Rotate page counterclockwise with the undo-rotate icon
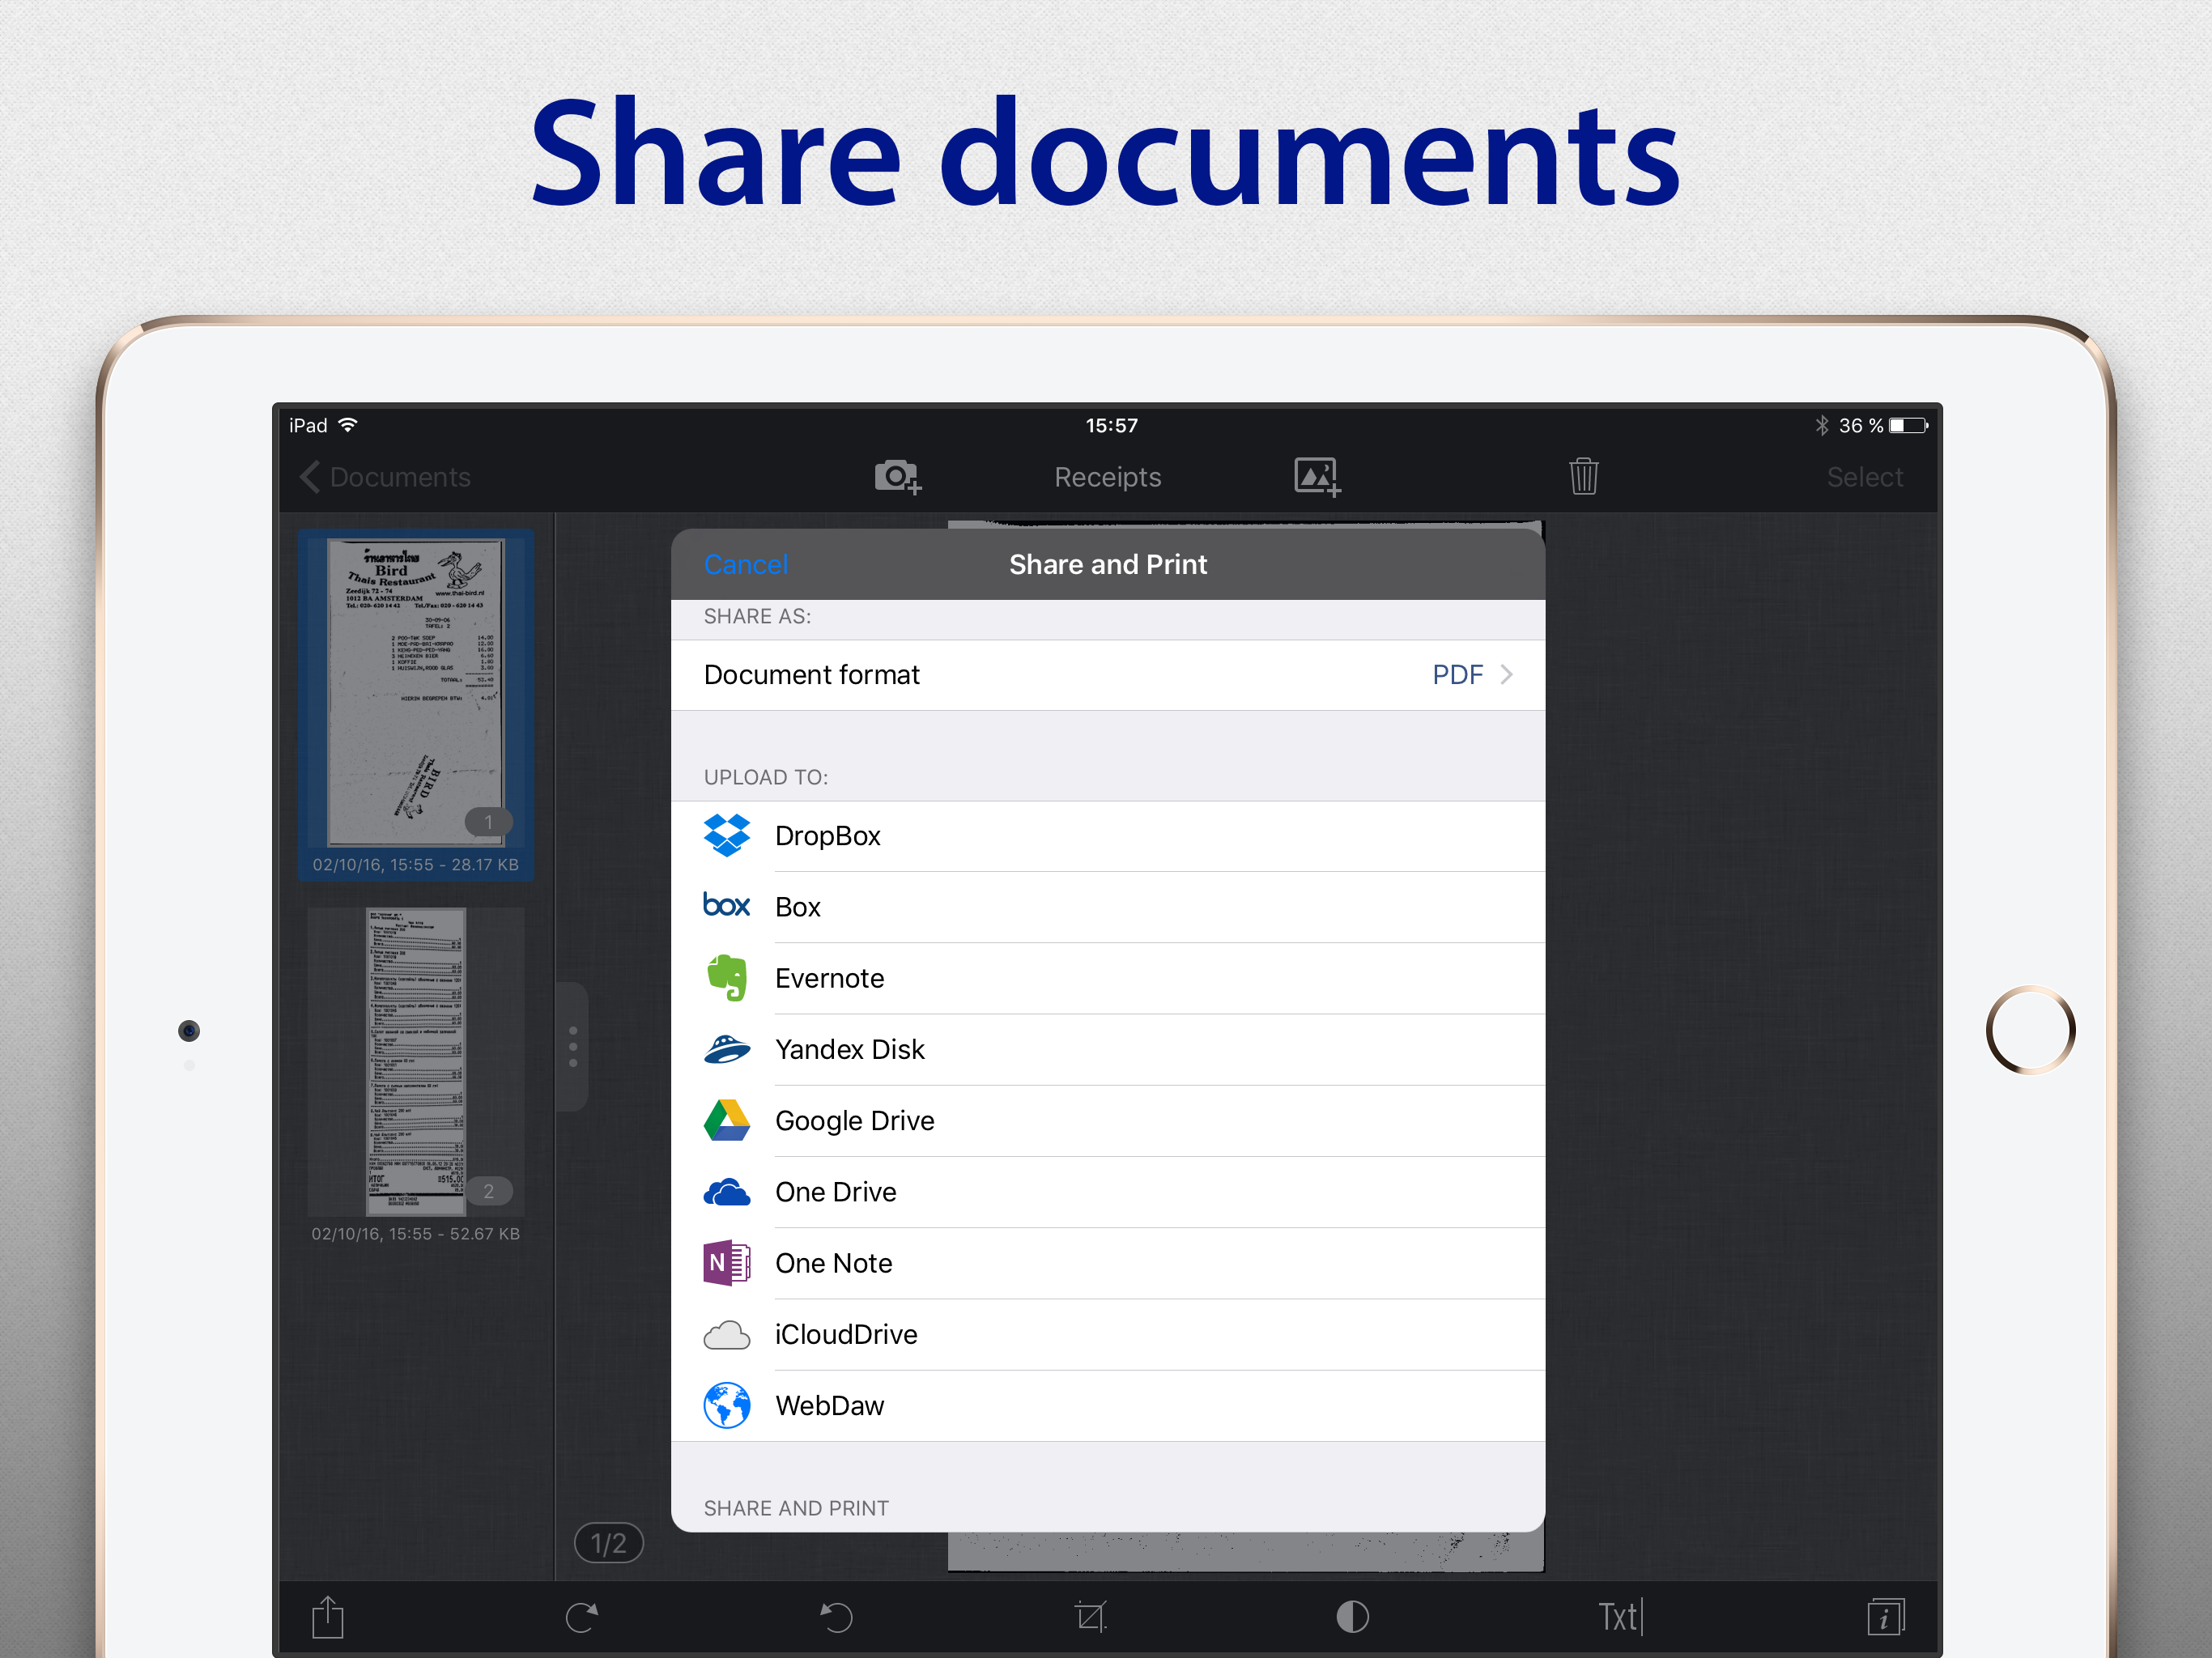The width and height of the screenshot is (2212, 1658). coord(836,1617)
